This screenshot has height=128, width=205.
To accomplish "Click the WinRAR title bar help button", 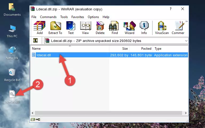I will pos(171,9).
